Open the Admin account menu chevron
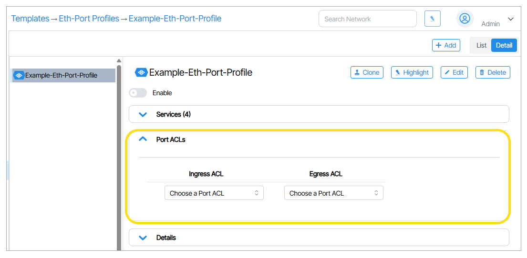 point(511,19)
